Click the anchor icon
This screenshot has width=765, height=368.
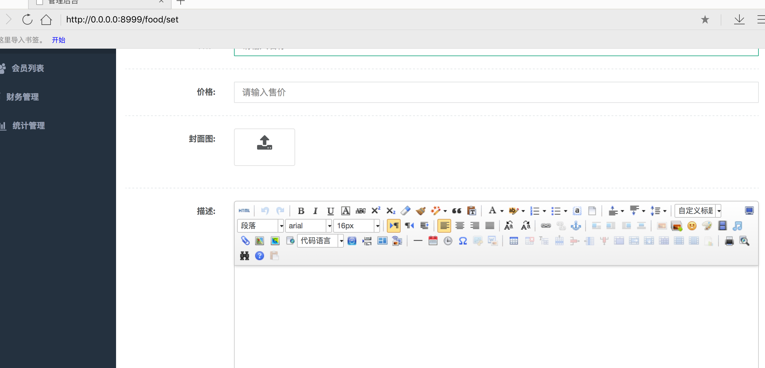[x=576, y=226]
